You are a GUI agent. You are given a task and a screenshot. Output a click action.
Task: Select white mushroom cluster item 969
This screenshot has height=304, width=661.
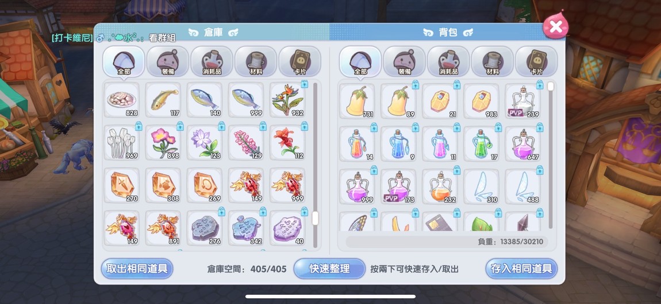[121, 143]
